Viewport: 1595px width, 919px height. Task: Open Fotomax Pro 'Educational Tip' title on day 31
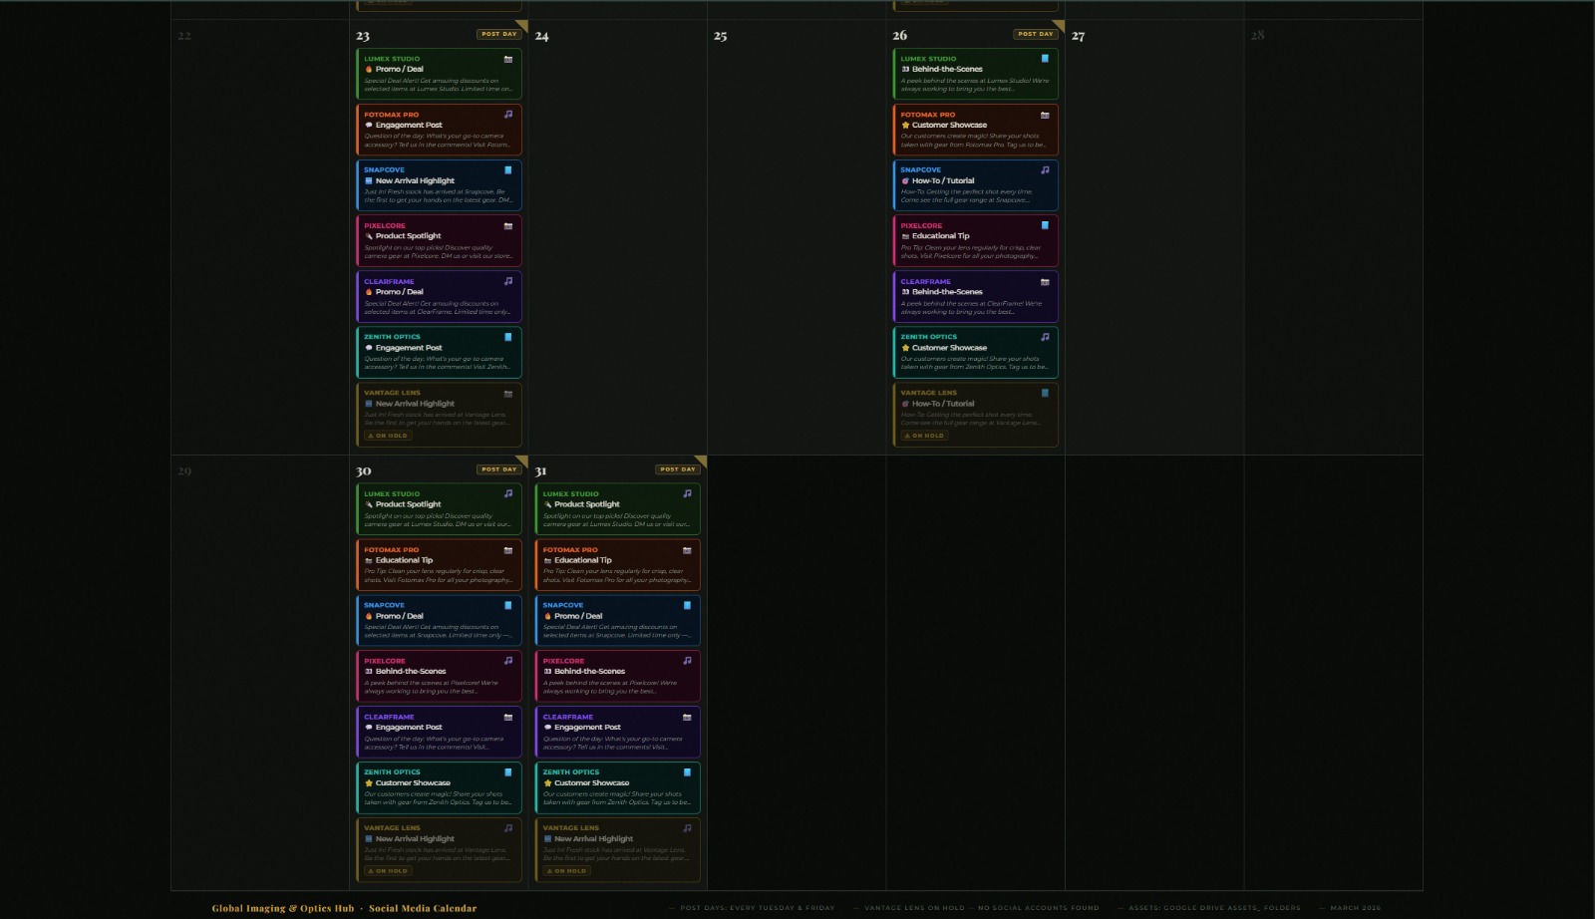tap(583, 560)
